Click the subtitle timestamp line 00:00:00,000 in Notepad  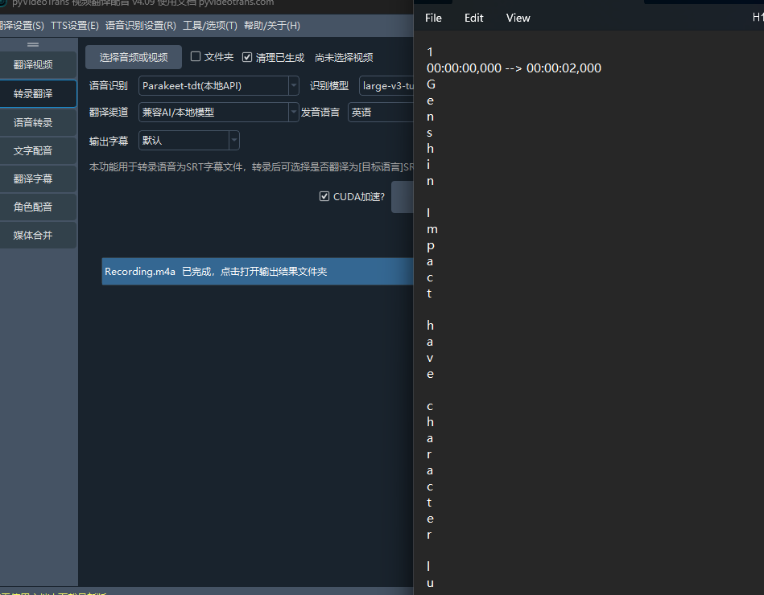514,68
